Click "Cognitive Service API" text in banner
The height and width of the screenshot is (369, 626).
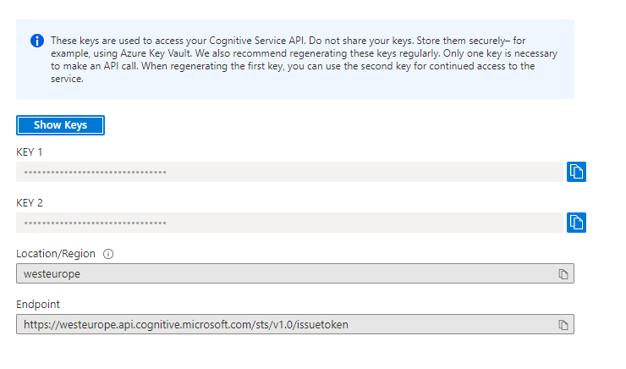[x=264, y=40]
